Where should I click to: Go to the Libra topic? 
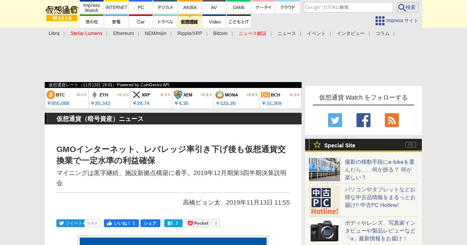tap(54, 33)
